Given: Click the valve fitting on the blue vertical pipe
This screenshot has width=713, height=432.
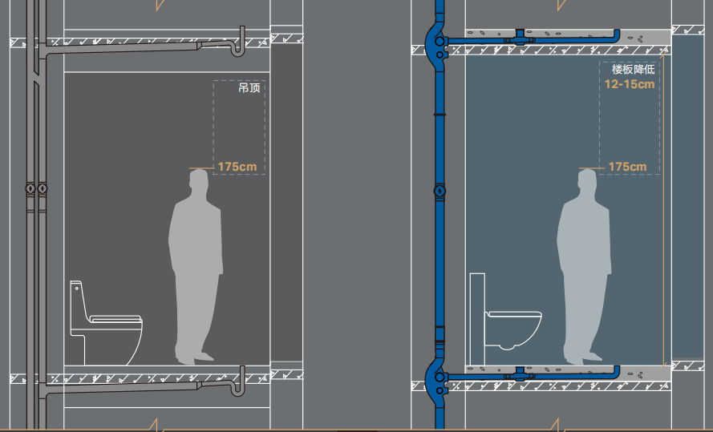Looking at the screenshot, I should pyautogui.click(x=440, y=191).
